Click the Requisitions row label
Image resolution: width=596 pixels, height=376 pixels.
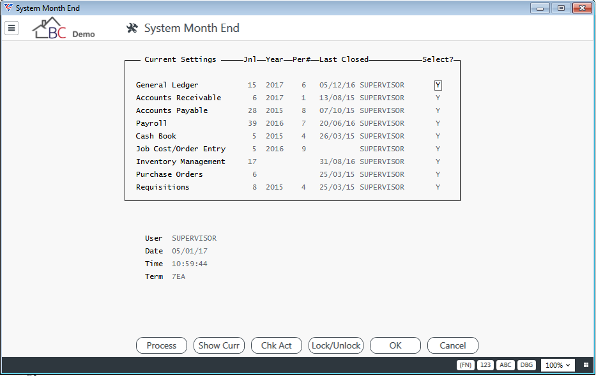[162, 187]
